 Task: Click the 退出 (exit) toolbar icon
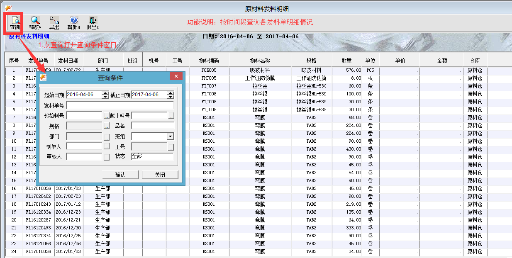point(93,23)
